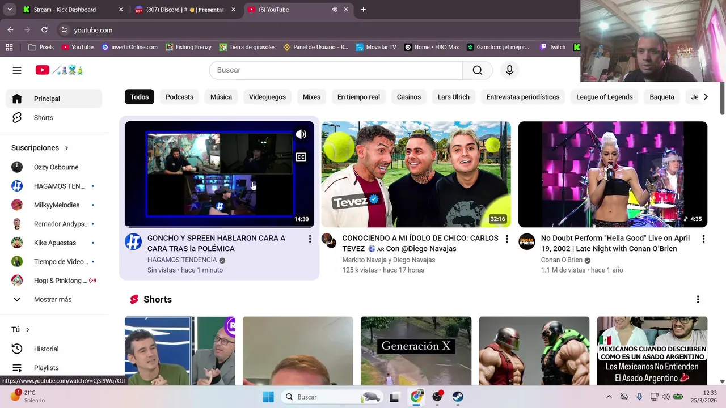Open the YouTube hamburger guide menu
726x408 pixels.
[x=17, y=70]
